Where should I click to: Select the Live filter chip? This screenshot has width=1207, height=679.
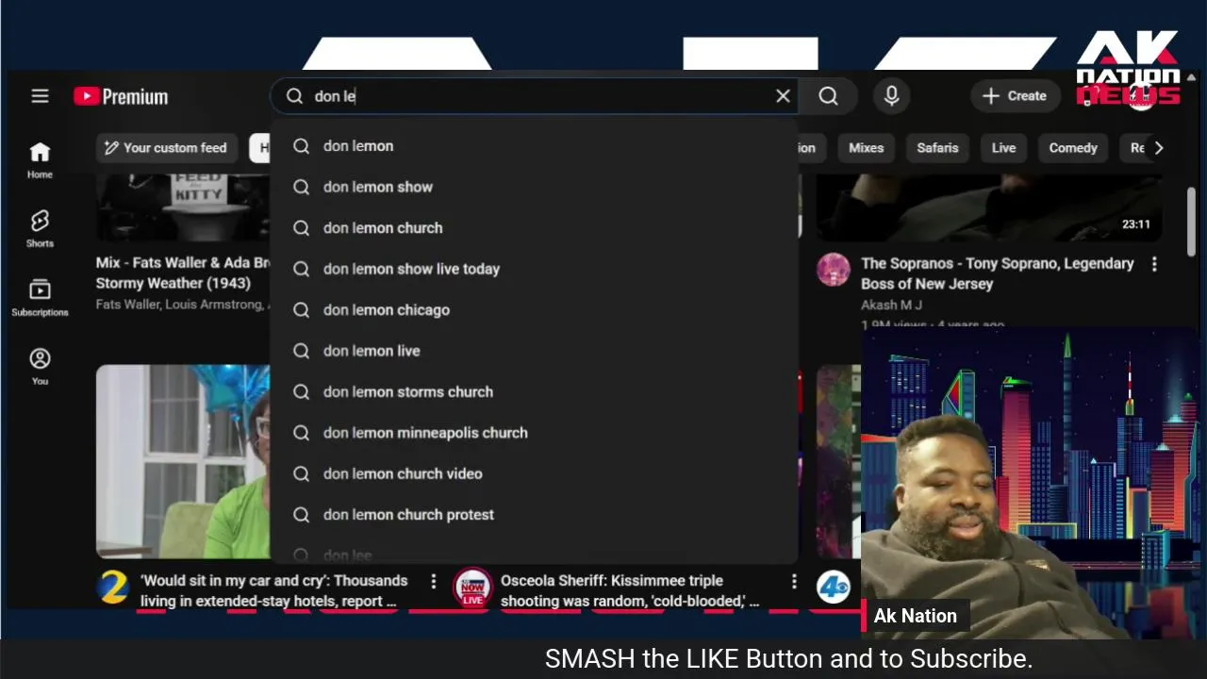click(1003, 148)
